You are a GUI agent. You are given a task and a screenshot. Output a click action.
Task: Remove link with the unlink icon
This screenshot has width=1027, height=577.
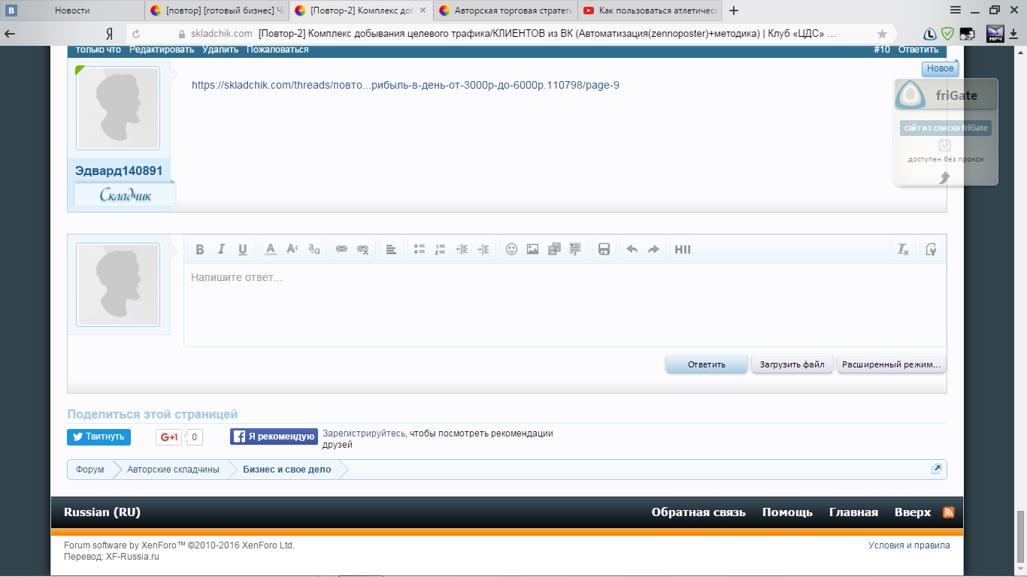(363, 249)
